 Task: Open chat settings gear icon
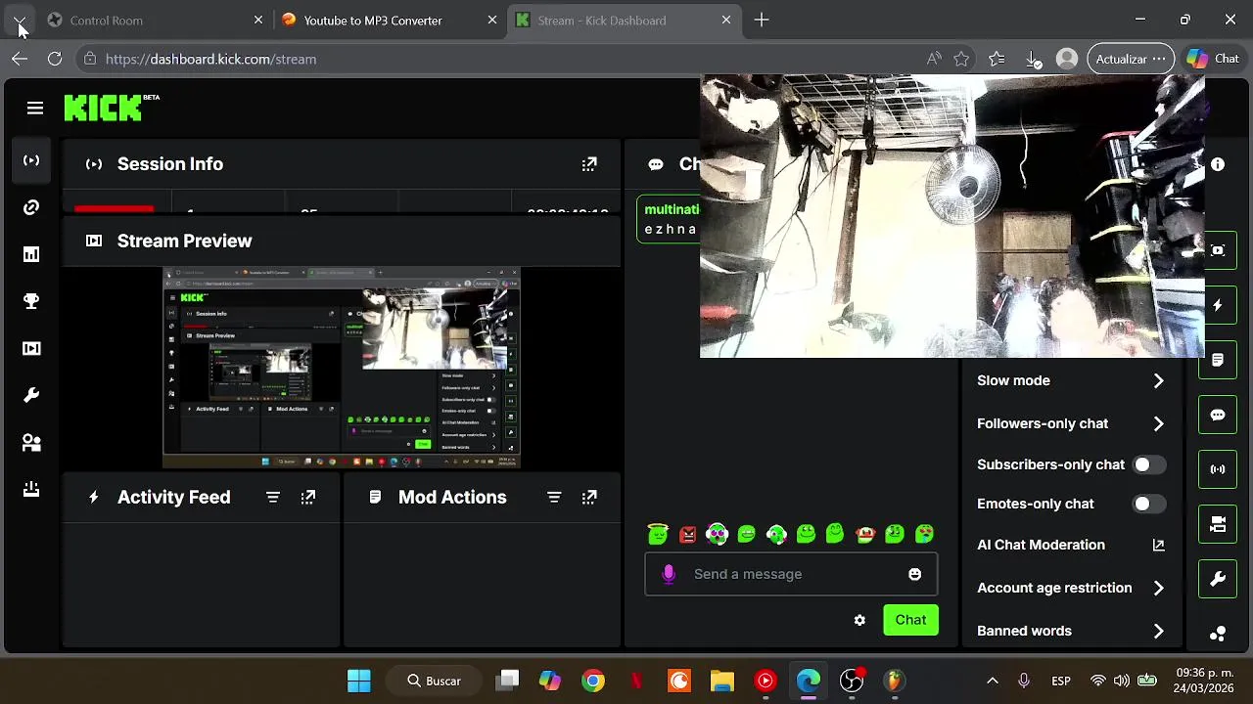tap(859, 620)
